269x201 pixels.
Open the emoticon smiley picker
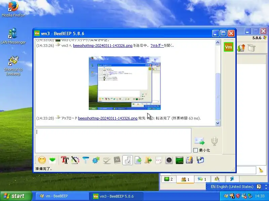42,160
